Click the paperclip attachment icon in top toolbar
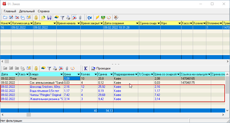Viewport: 230px width, 123px height. (x=80, y=18)
